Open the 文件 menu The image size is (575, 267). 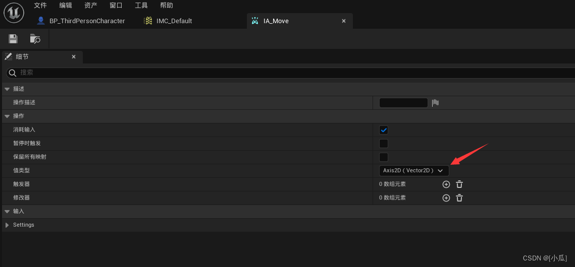click(x=40, y=5)
